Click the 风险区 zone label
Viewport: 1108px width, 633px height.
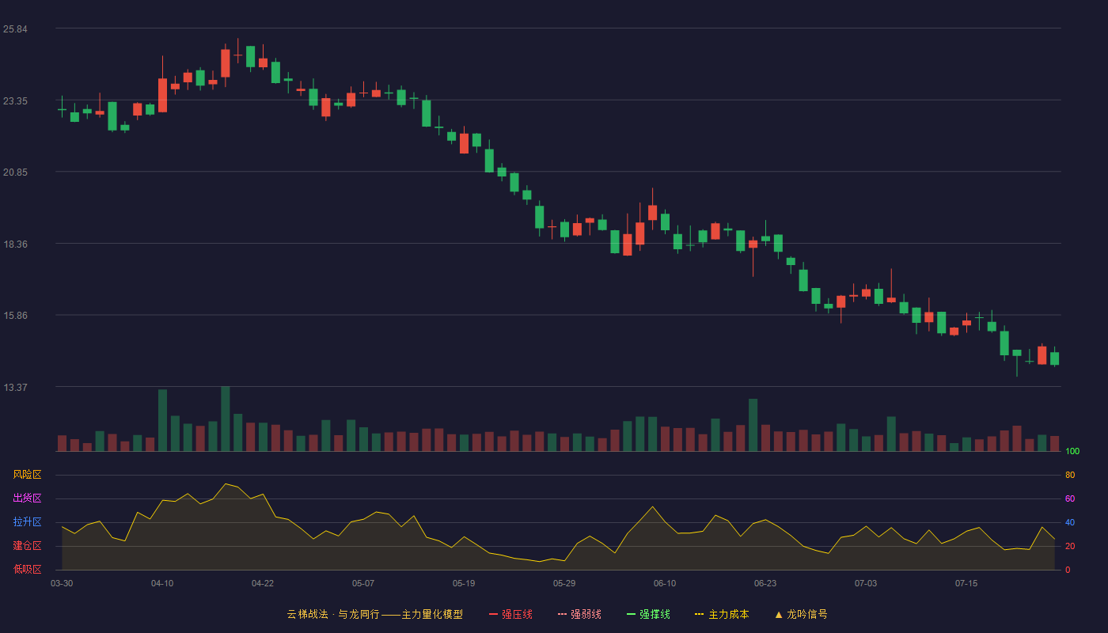point(27,475)
